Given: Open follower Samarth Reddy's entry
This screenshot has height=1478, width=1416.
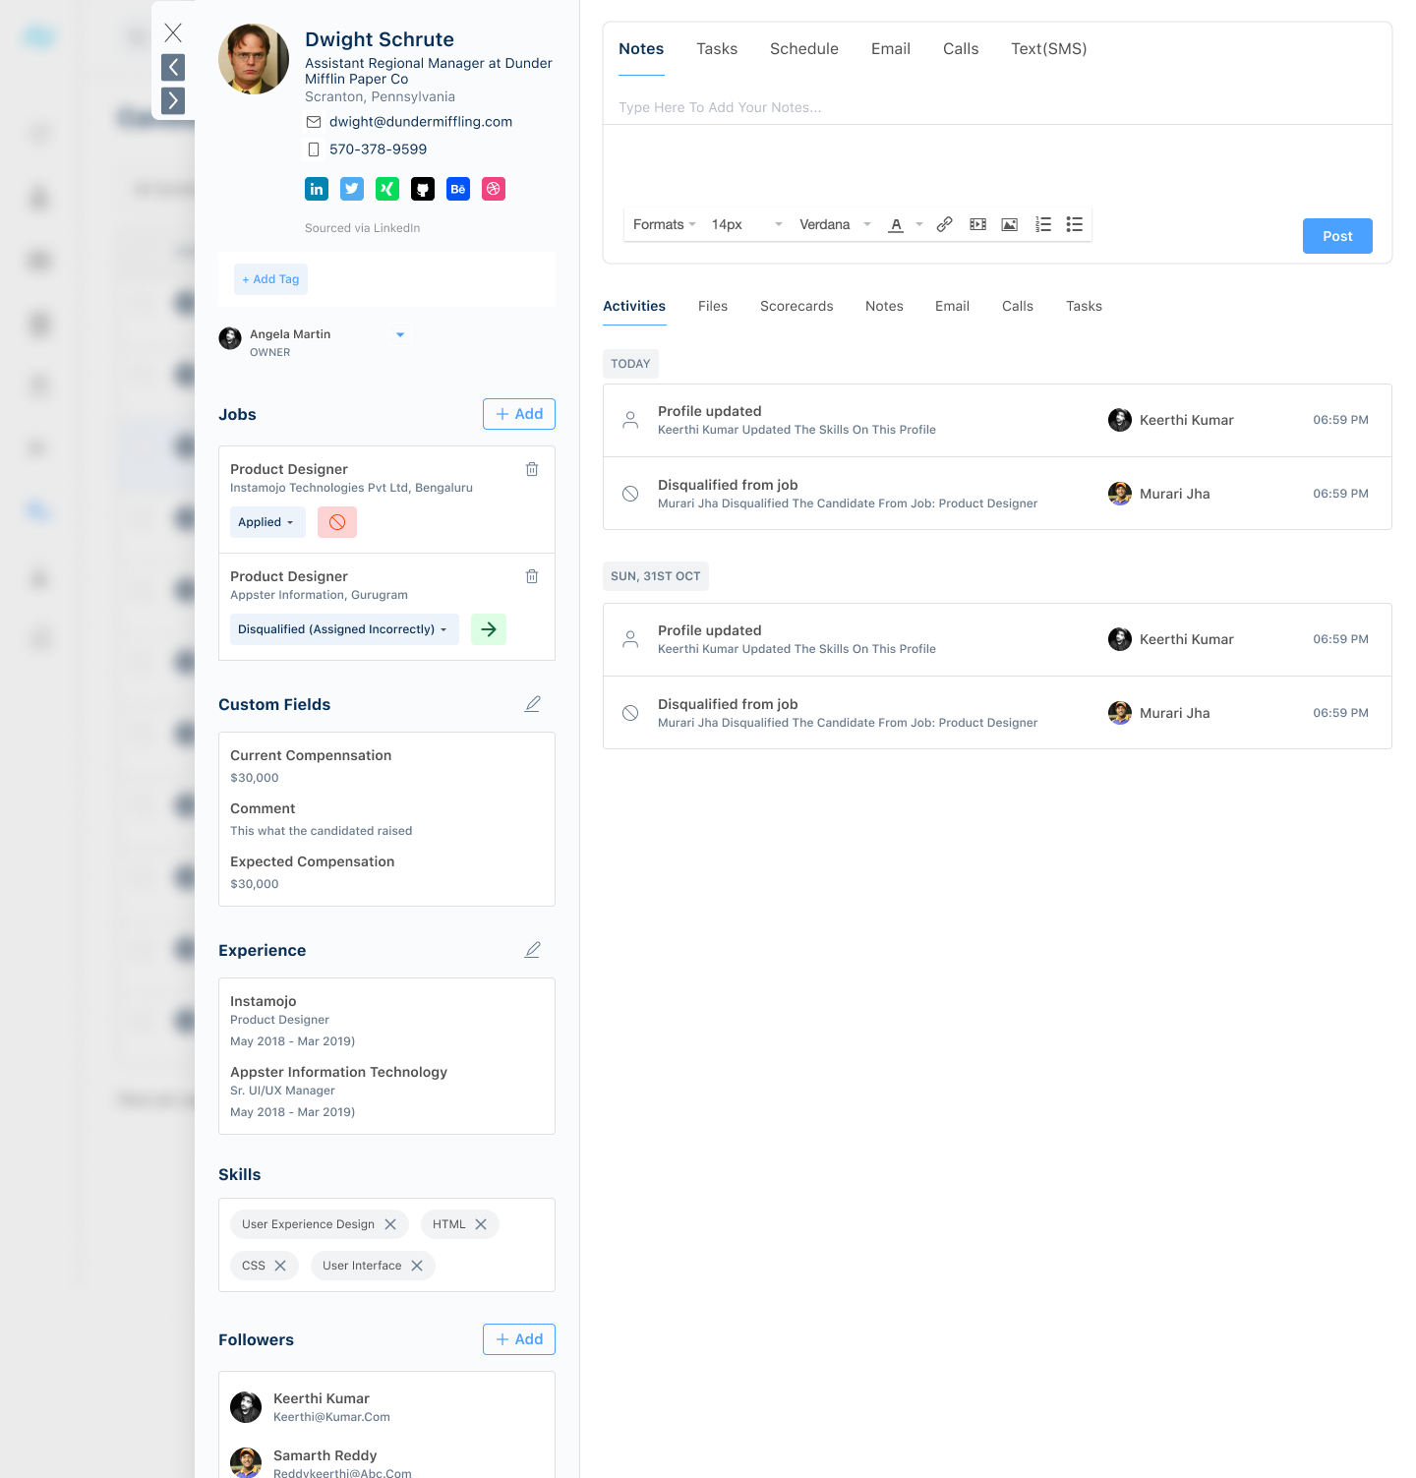Looking at the screenshot, I should click(x=386, y=1461).
